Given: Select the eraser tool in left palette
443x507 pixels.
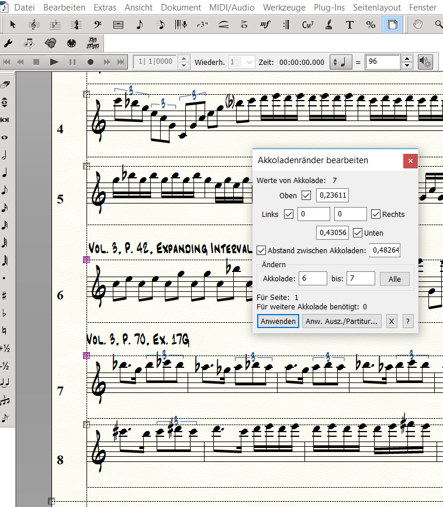Looking at the screenshot, I should [5, 85].
